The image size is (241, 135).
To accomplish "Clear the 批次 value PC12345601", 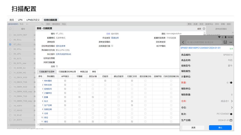I will pyautogui.click(x=231, y=114).
